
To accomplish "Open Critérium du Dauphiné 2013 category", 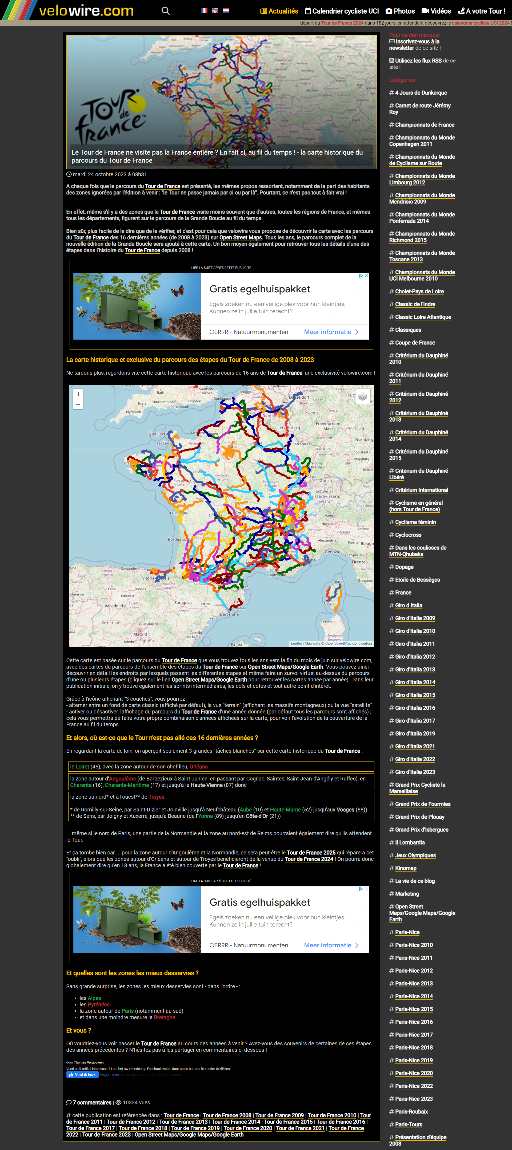I will 419,417.
